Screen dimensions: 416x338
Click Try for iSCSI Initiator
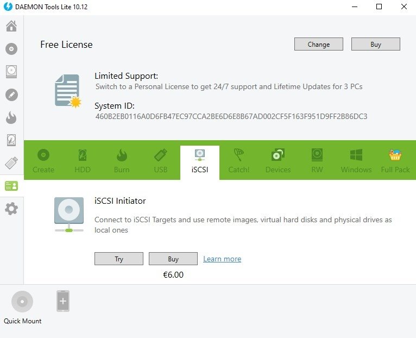pos(119,259)
